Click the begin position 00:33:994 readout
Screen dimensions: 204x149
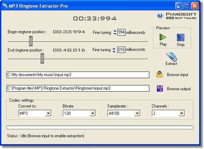[x=69, y=32]
